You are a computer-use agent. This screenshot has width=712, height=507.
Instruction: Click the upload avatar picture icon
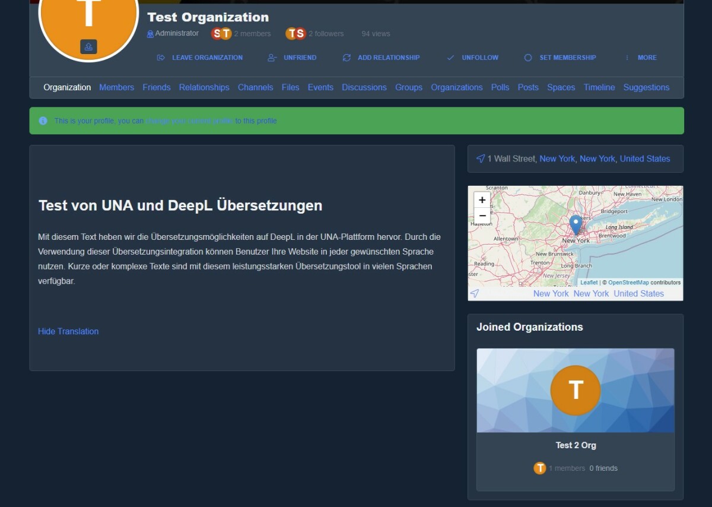[x=88, y=47]
